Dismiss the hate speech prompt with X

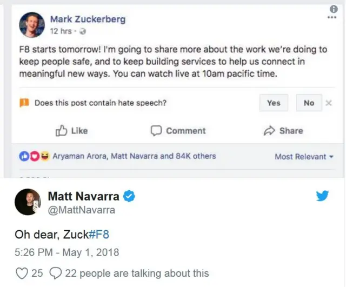329,103
